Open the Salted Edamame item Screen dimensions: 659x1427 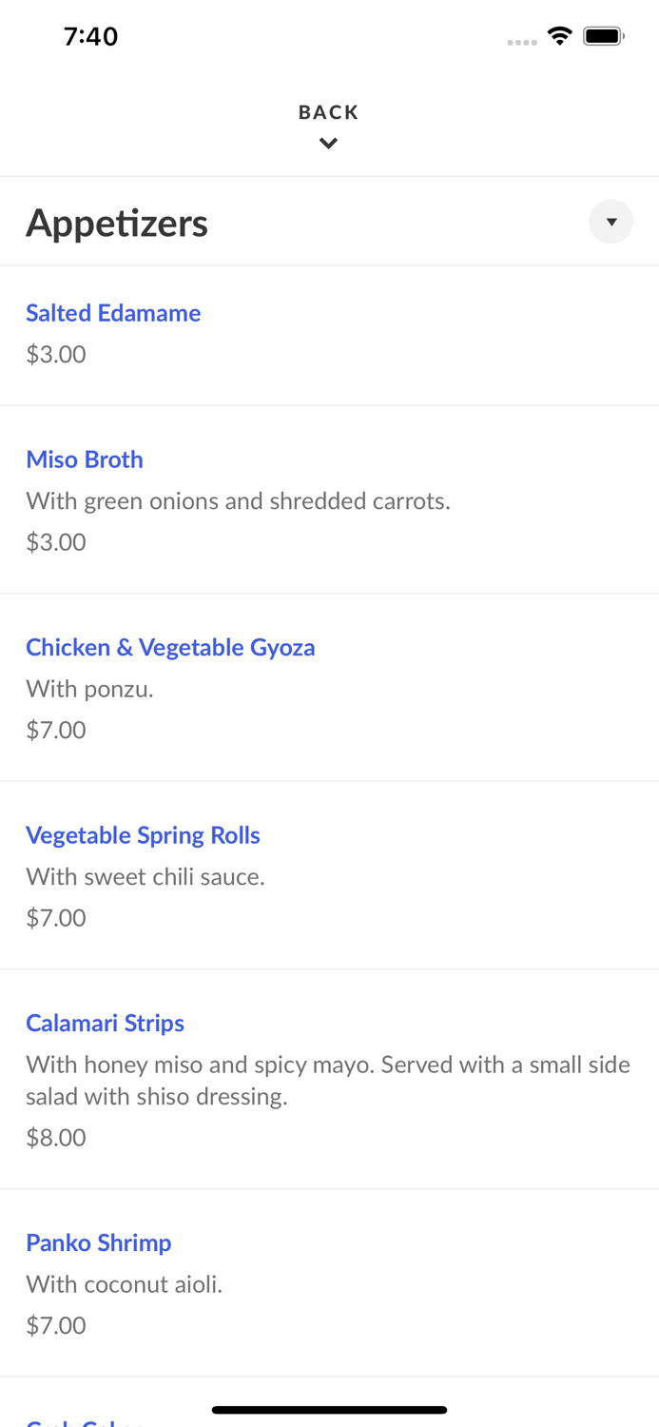[113, 313]
